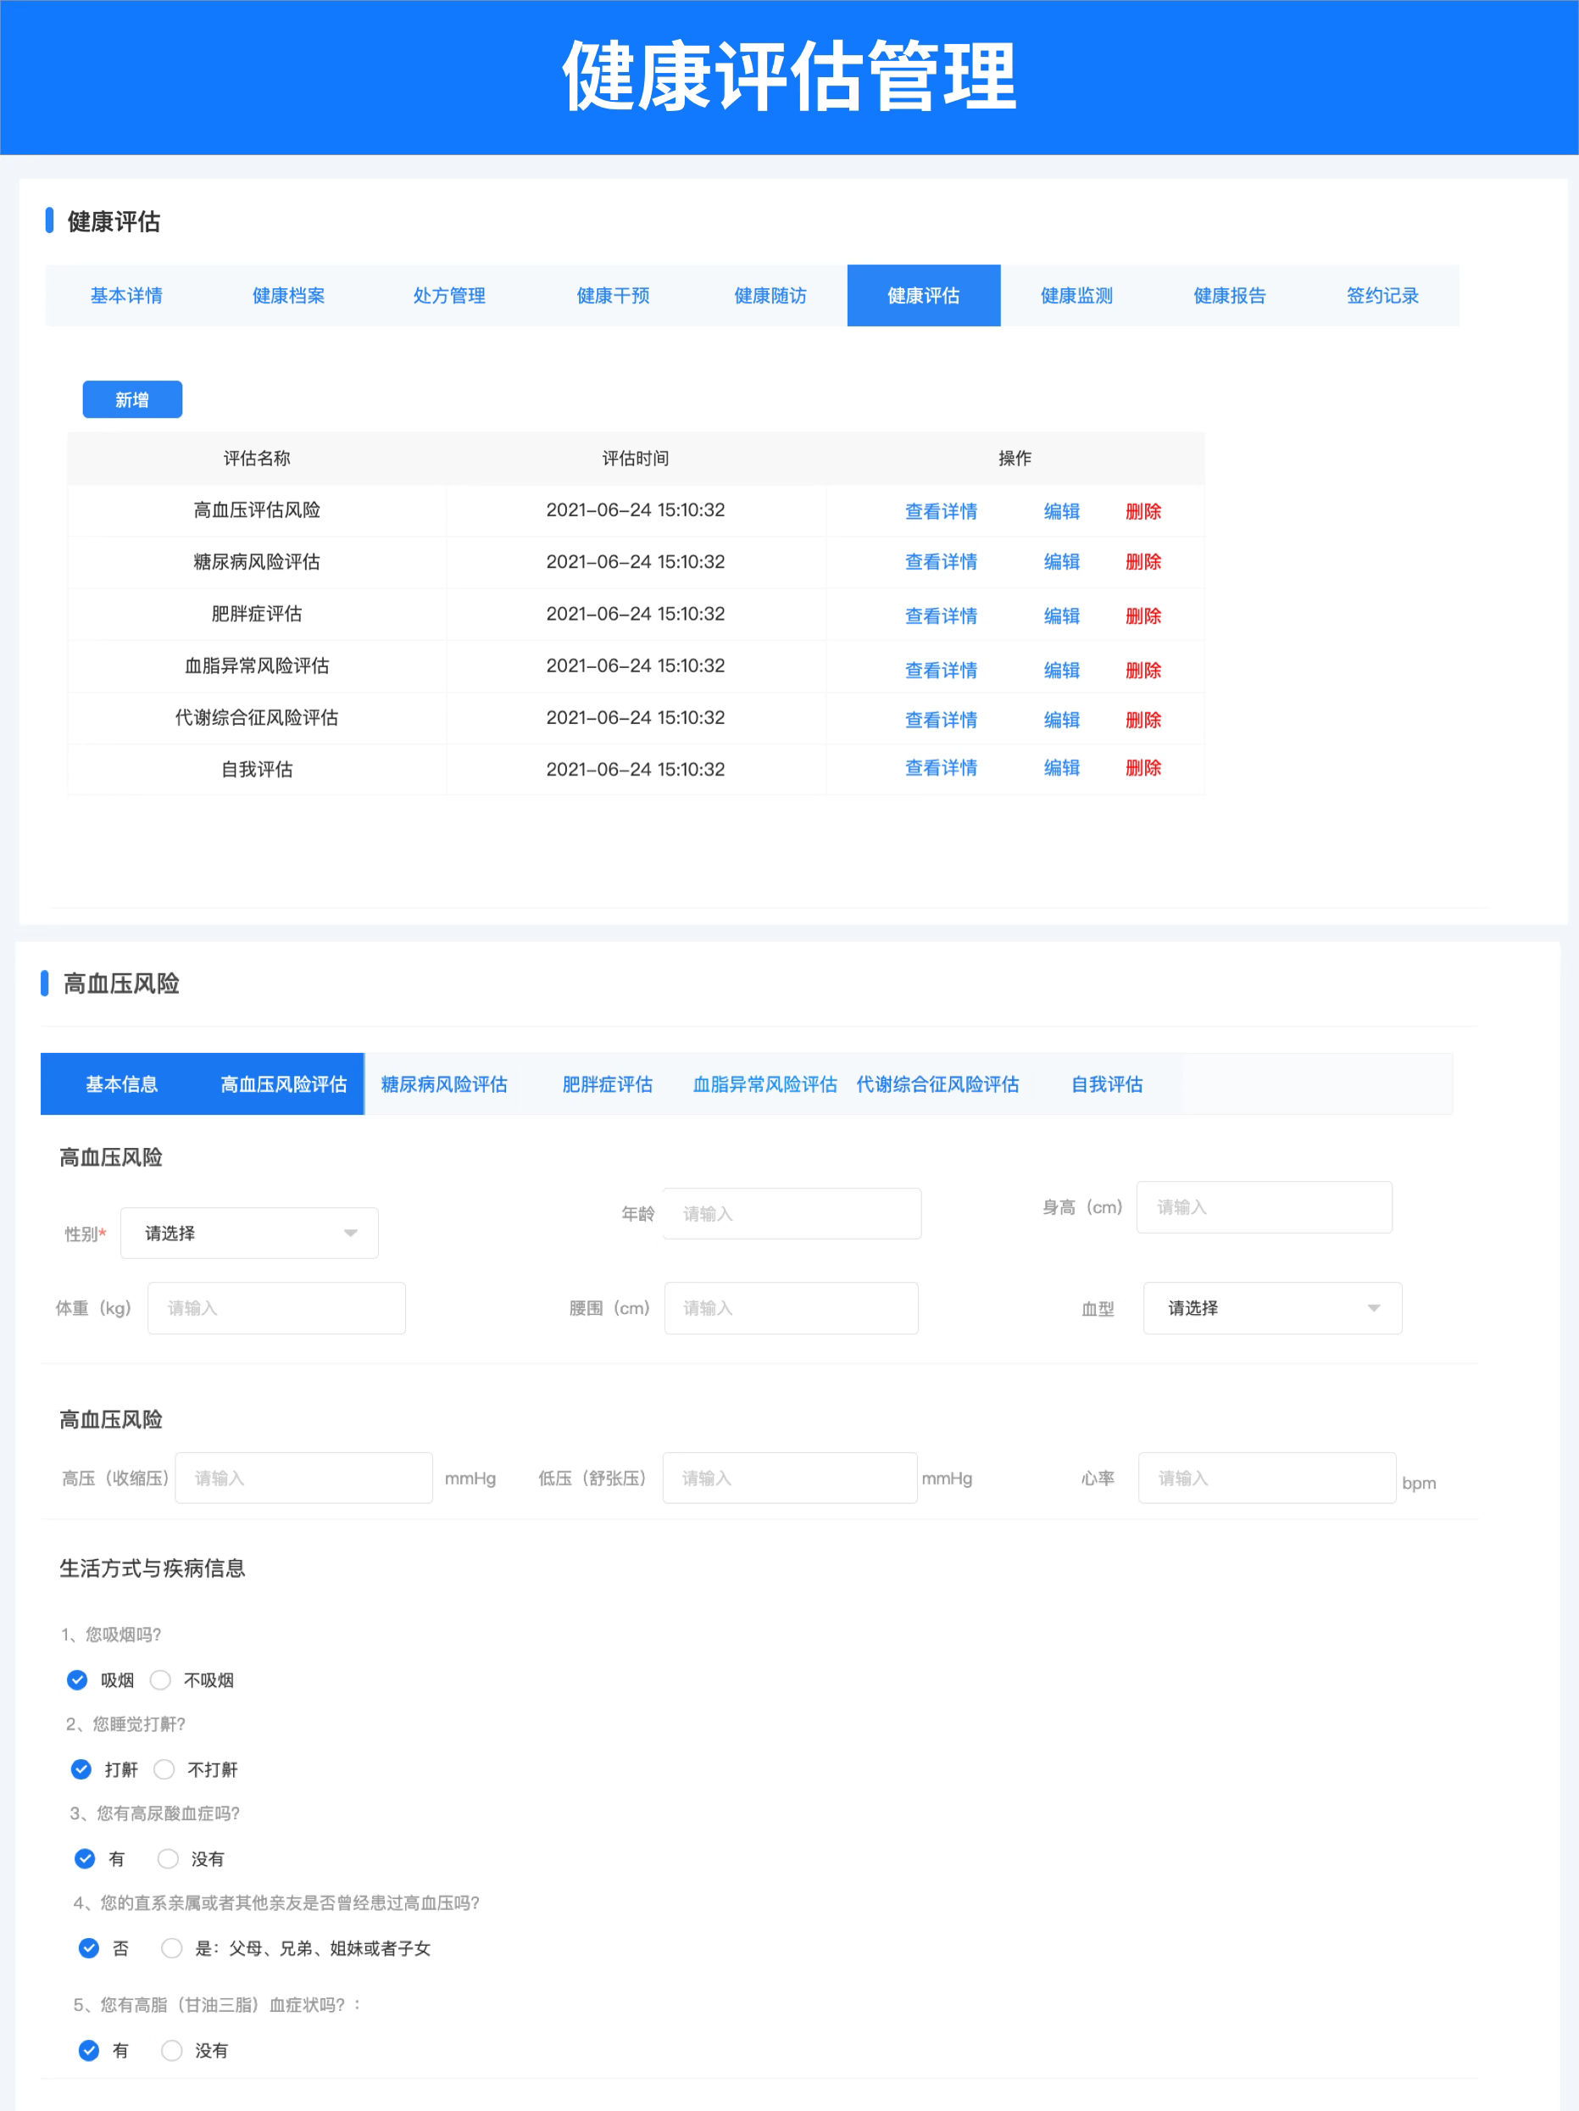Image resolution: width=1579 pixels, height=2111 pixels.
Task: Delete the 血脂异常风险评估 row
Action: click(x=1143, y=671)
